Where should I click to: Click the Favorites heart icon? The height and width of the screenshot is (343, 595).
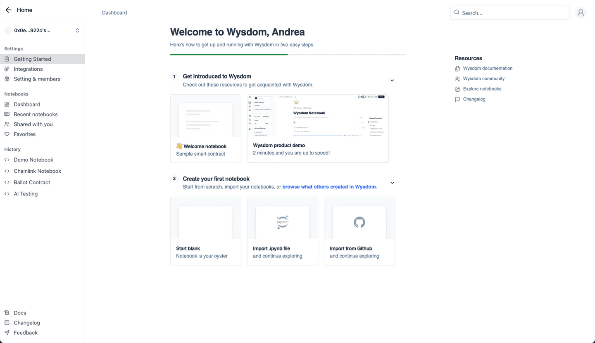coord(7,134)
